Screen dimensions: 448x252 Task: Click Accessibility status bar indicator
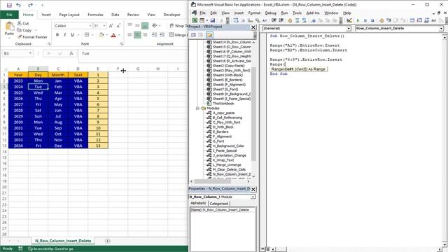coord(50,249)
